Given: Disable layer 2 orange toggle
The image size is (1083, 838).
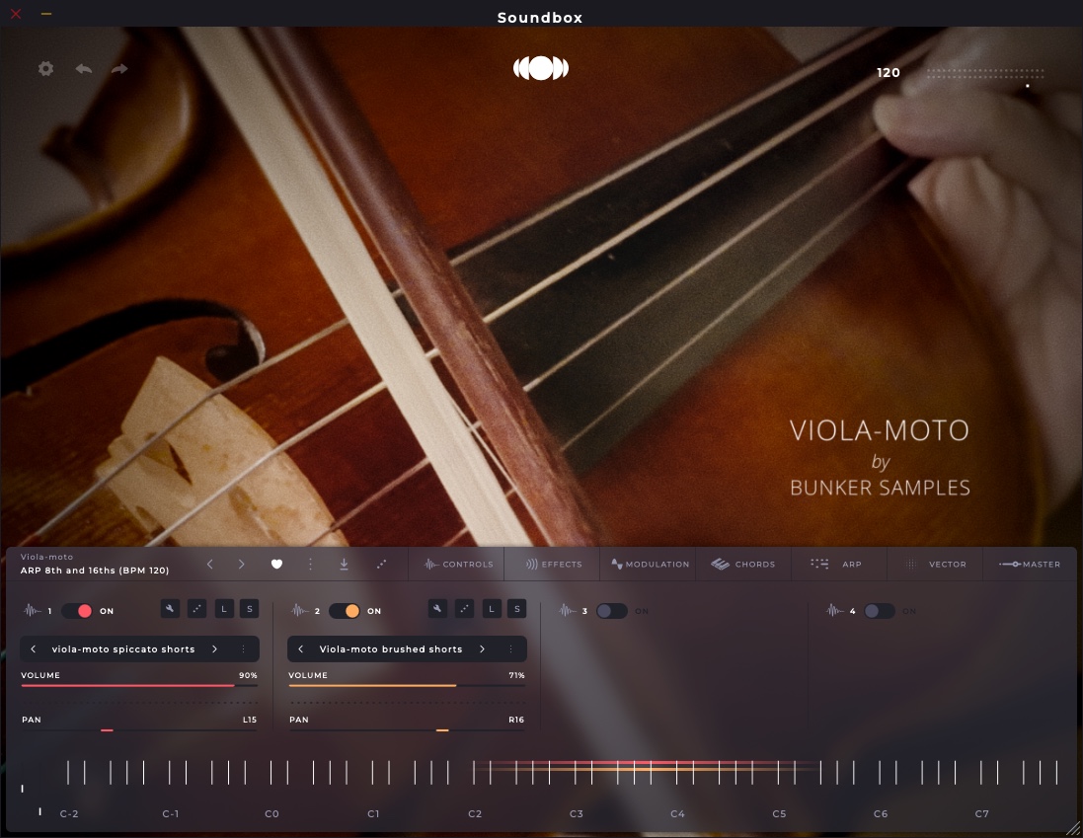Looking at the screenshot, I should 345,611.
